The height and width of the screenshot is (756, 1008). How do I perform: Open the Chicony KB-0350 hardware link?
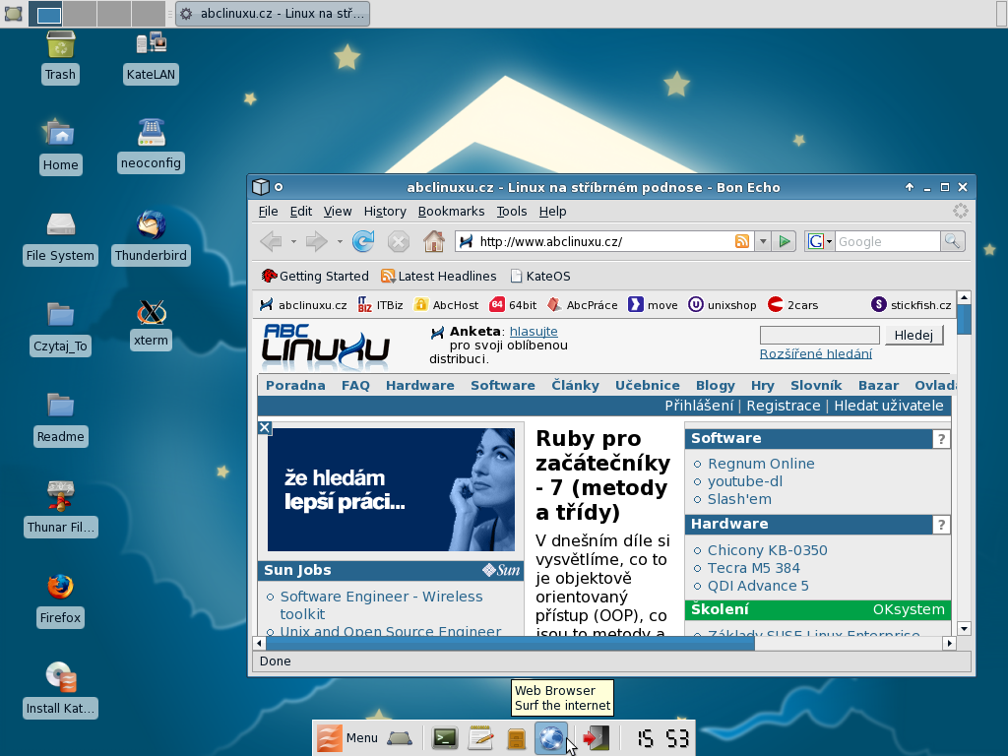pos(768,550)
